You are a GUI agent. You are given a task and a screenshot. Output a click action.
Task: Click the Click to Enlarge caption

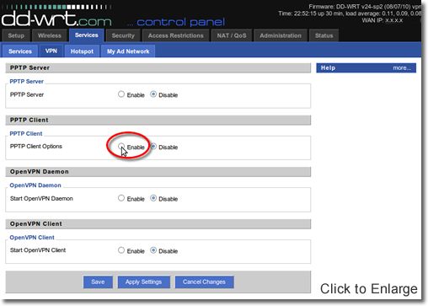pyautogui.click(x=369, y=289)
